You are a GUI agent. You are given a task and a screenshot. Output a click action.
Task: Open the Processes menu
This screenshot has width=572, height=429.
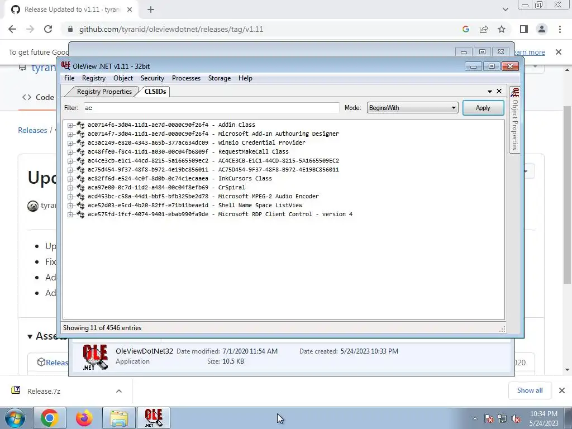point(186,78)
